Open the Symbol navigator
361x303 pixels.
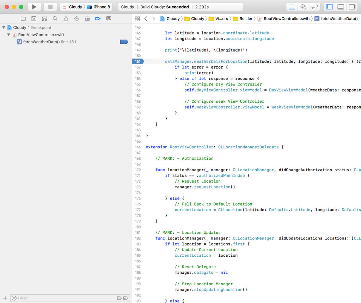(44, 18)
